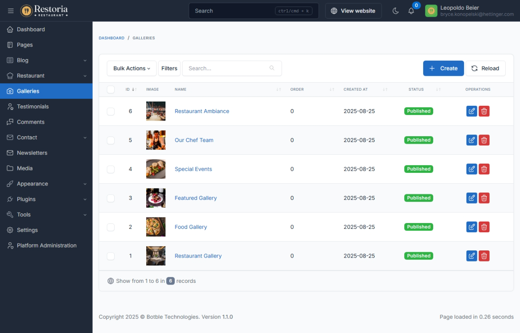Open the Bulk Actions dropdown
This screenshot has height=333, width=520.
[x=131, y=68]
